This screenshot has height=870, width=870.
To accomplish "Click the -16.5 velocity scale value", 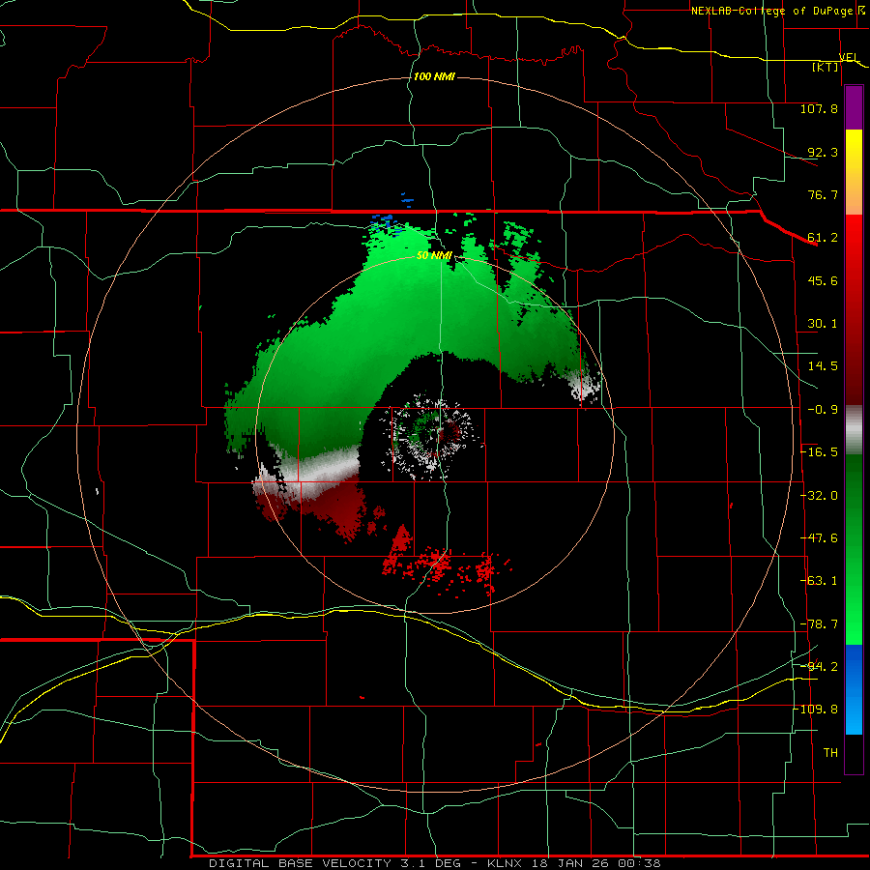I will coord(819,452).
